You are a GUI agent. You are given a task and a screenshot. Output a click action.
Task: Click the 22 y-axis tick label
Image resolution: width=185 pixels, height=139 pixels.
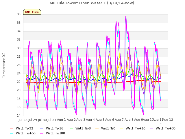(18, 82)
